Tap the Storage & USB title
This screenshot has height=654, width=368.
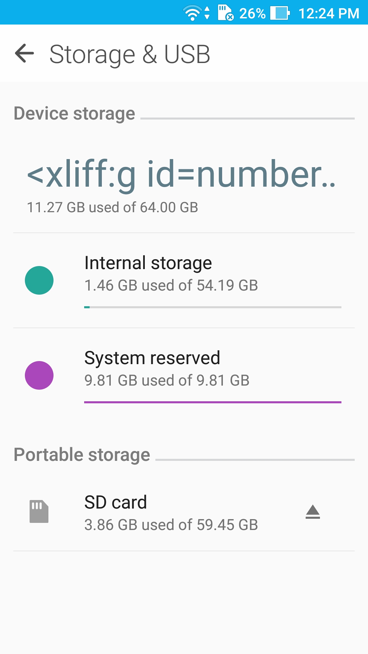129,54
